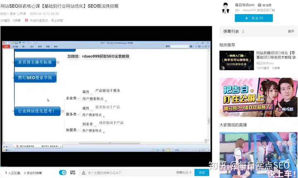This screenshot has width=298, height=178.
Task: Open the red 文件 tab in MindManager
Action: click(6, 46)
